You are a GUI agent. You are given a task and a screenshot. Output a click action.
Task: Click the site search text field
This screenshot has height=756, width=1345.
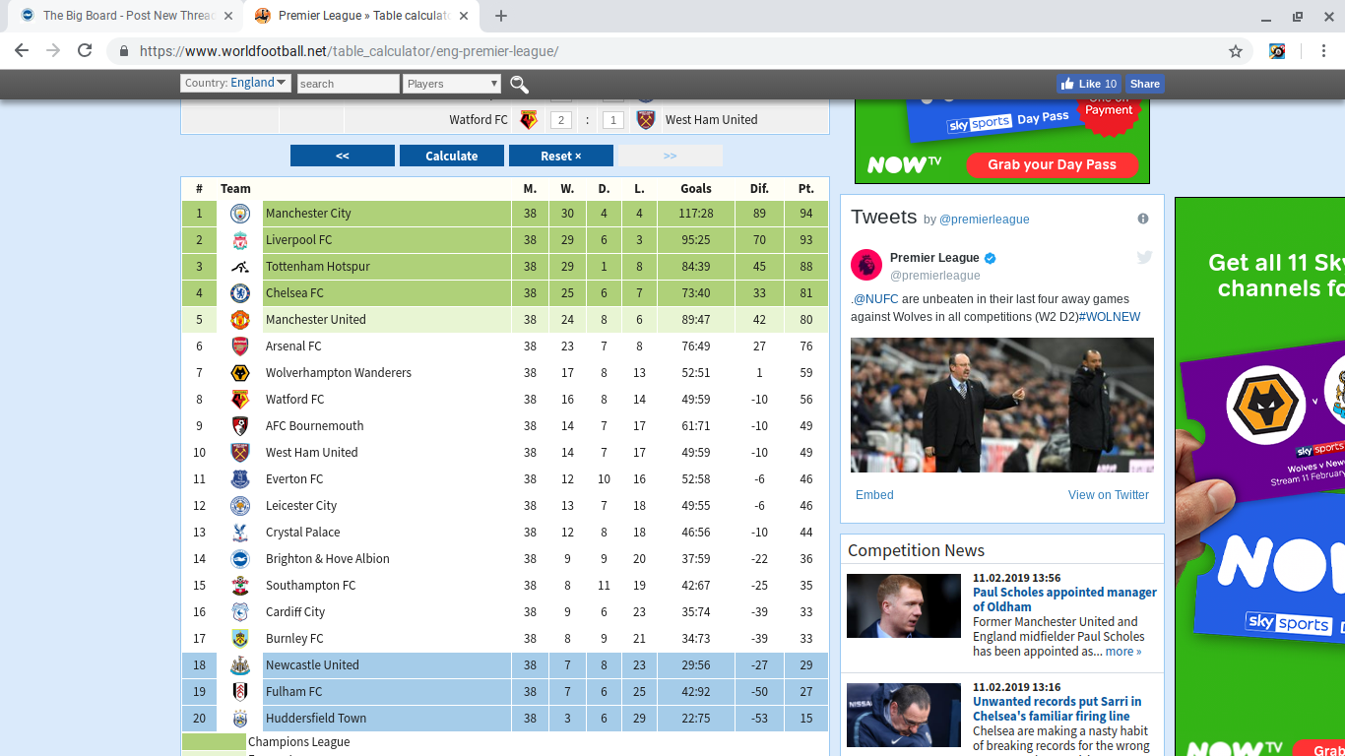coord(349,84)
